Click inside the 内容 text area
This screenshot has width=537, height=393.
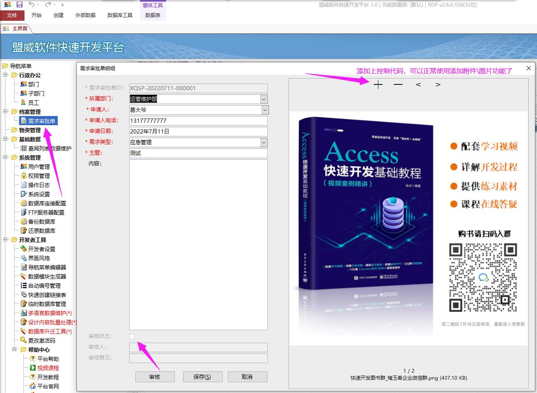[199, 245]
